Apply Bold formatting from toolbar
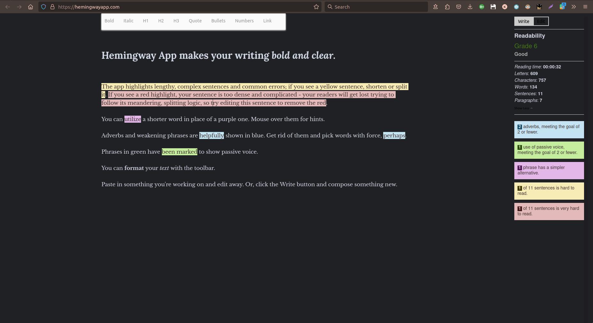The height and width of the screenshot is (323, 593). coord(109,21)
